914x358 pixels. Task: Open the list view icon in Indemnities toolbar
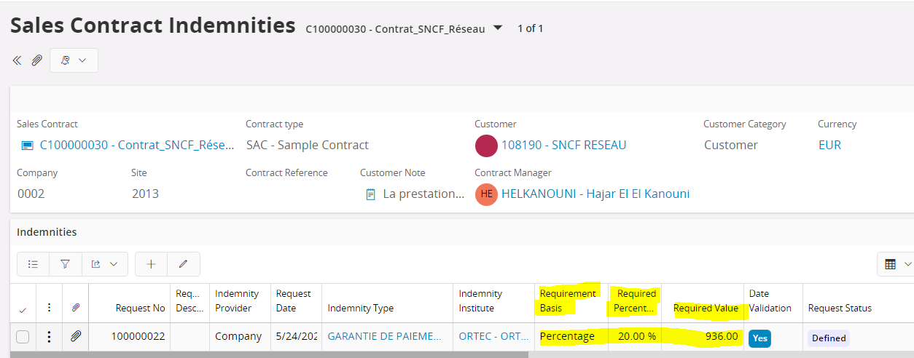[33, 264]
